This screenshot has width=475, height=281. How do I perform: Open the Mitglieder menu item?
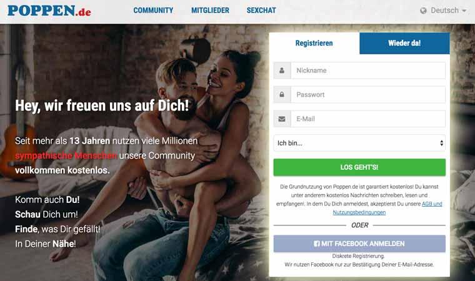pos(210,10)
